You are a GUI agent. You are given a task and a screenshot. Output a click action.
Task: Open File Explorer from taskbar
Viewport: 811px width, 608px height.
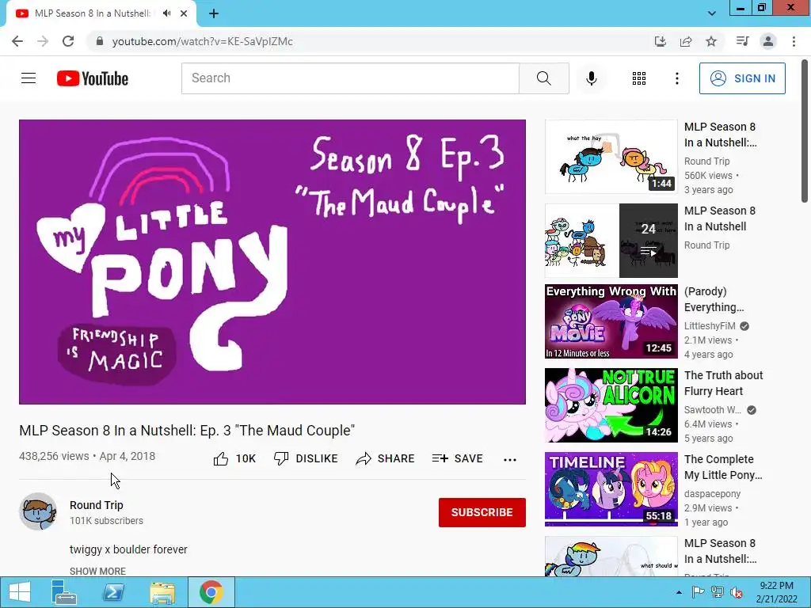click(162, 592)
